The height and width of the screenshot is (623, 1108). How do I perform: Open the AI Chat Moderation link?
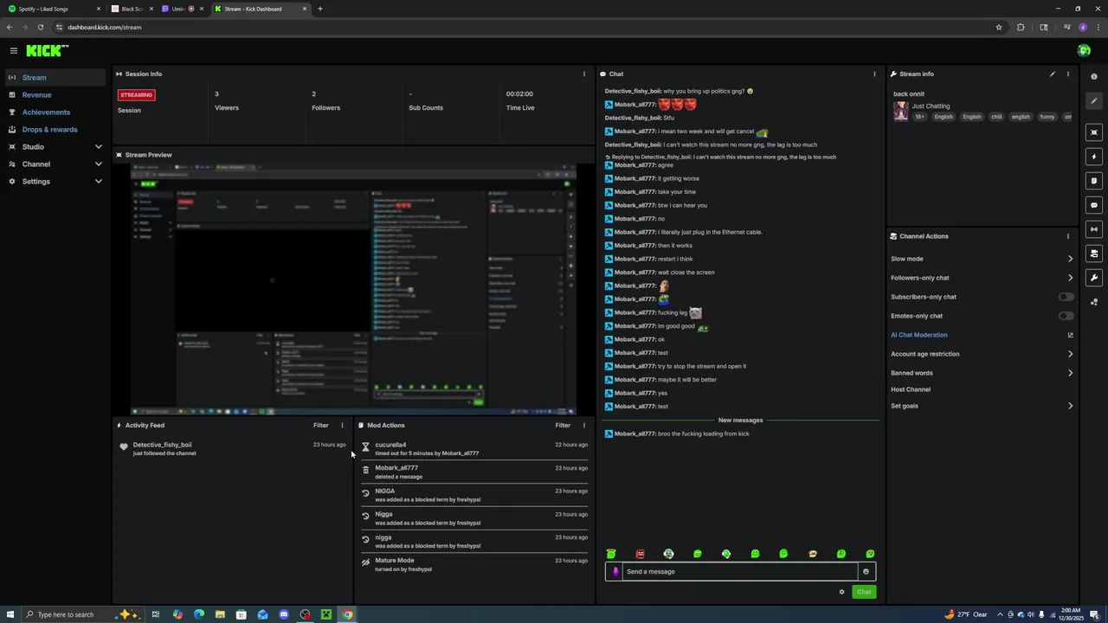(919, 335)
